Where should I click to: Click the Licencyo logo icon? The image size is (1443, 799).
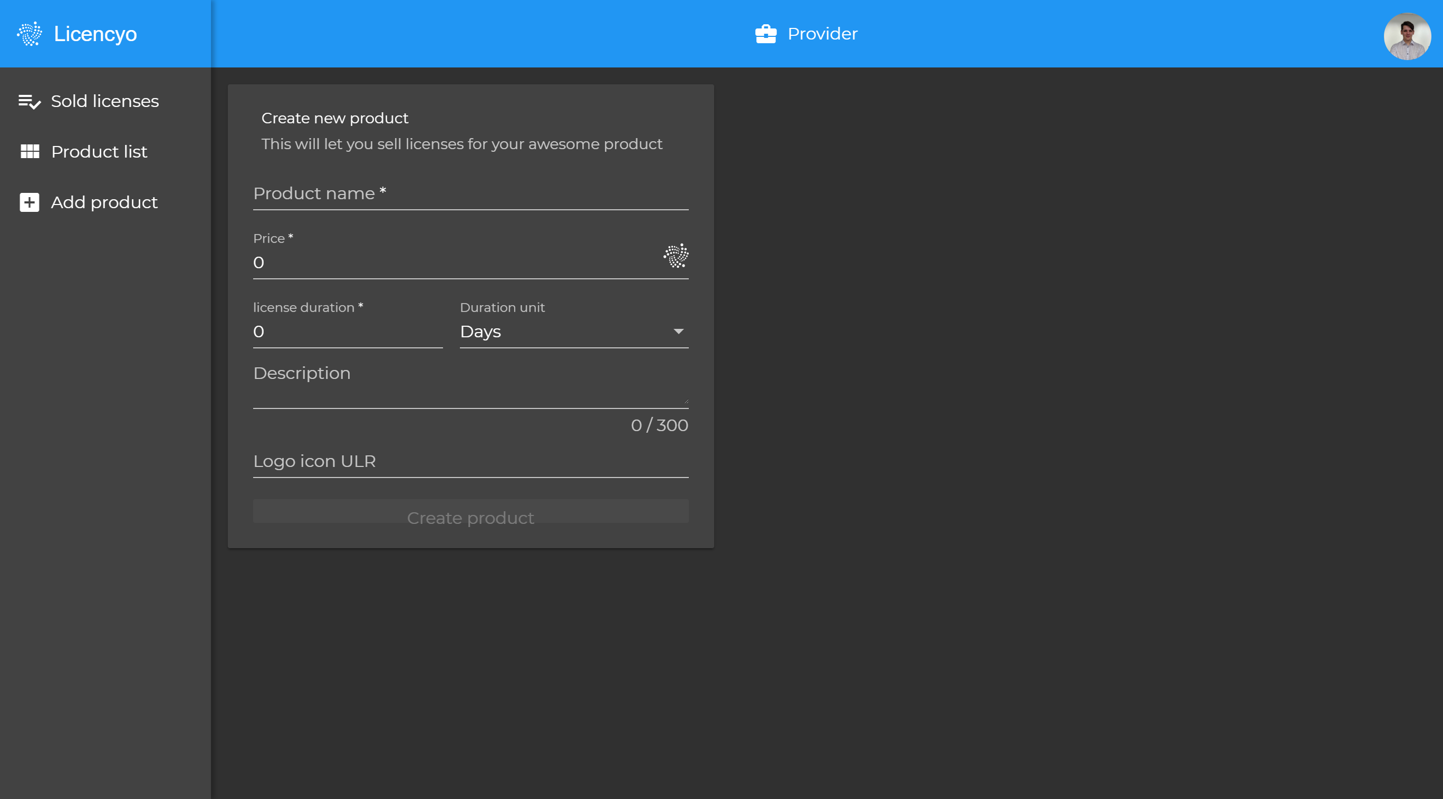(x=29, y=34)
